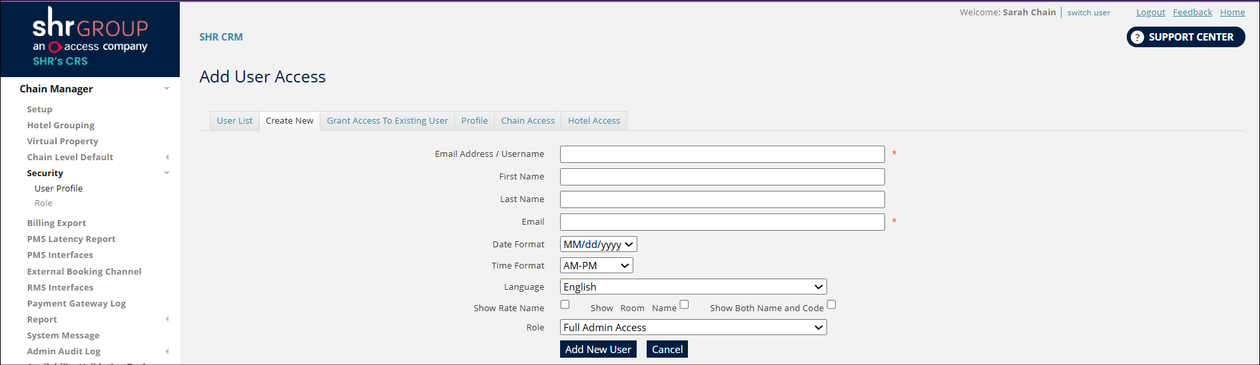Viewport: 1260px width, 365px height.
Task: Open Payment Gateway Log
Action: point(76,303)
